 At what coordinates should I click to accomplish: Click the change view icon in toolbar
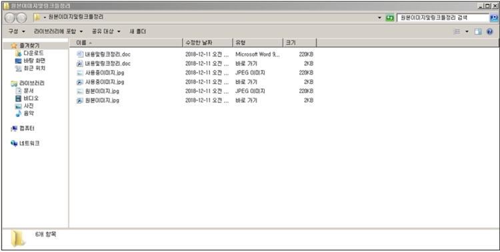[x=457, y=31]
